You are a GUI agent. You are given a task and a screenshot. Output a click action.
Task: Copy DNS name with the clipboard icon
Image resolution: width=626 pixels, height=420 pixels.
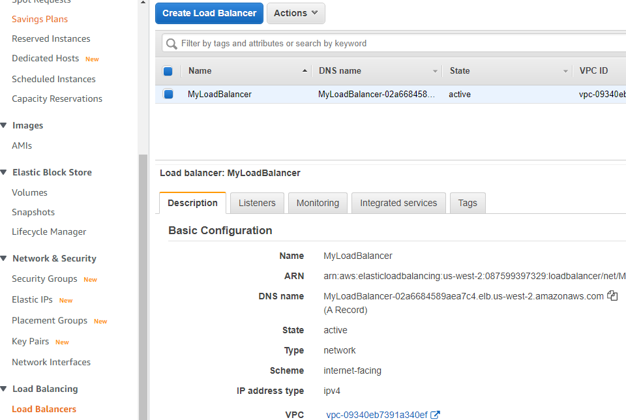(612, 296)
